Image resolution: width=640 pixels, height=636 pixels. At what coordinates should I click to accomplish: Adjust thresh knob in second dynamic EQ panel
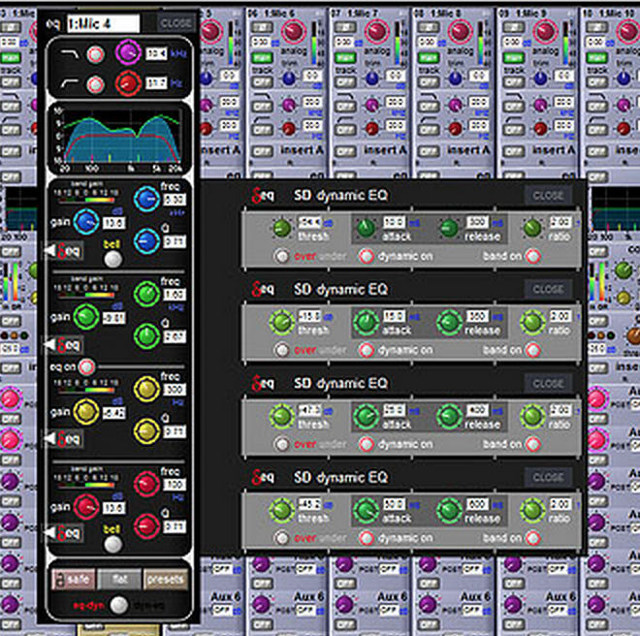tap(282, 322)
